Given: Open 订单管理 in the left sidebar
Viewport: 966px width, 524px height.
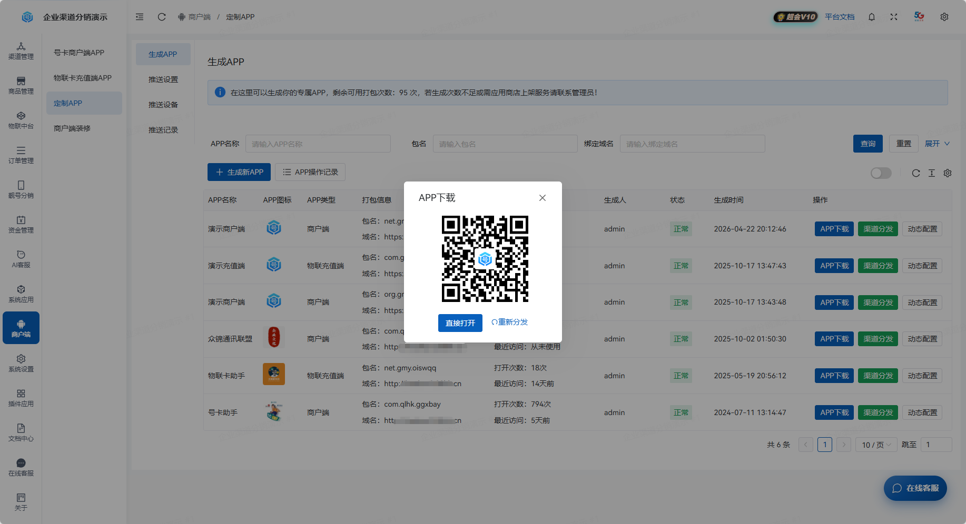Looking at the screenshot, I should (x=21, y=155).
